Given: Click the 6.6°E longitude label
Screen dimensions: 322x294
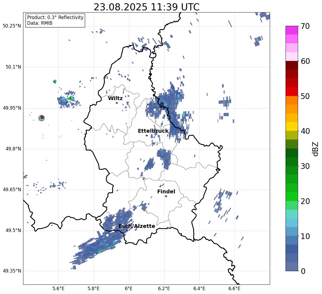Looking at the screenshot, I should pyautogui.click(x=234, y=289).
